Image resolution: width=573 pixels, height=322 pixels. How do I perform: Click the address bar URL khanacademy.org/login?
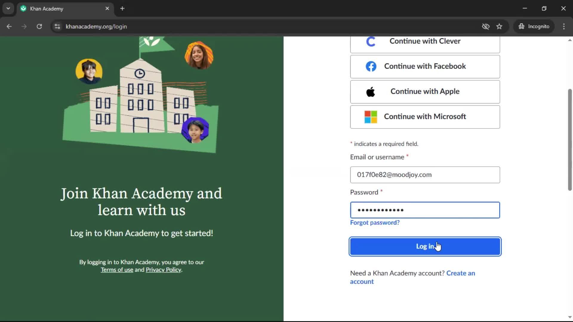coord(96,27)
